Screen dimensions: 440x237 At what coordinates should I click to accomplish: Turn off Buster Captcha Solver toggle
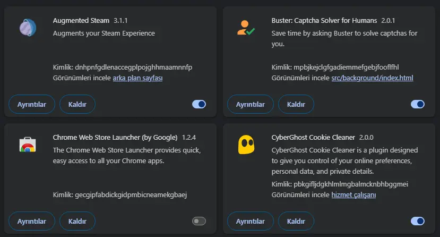pyautogui.click(x=418, y=104)
